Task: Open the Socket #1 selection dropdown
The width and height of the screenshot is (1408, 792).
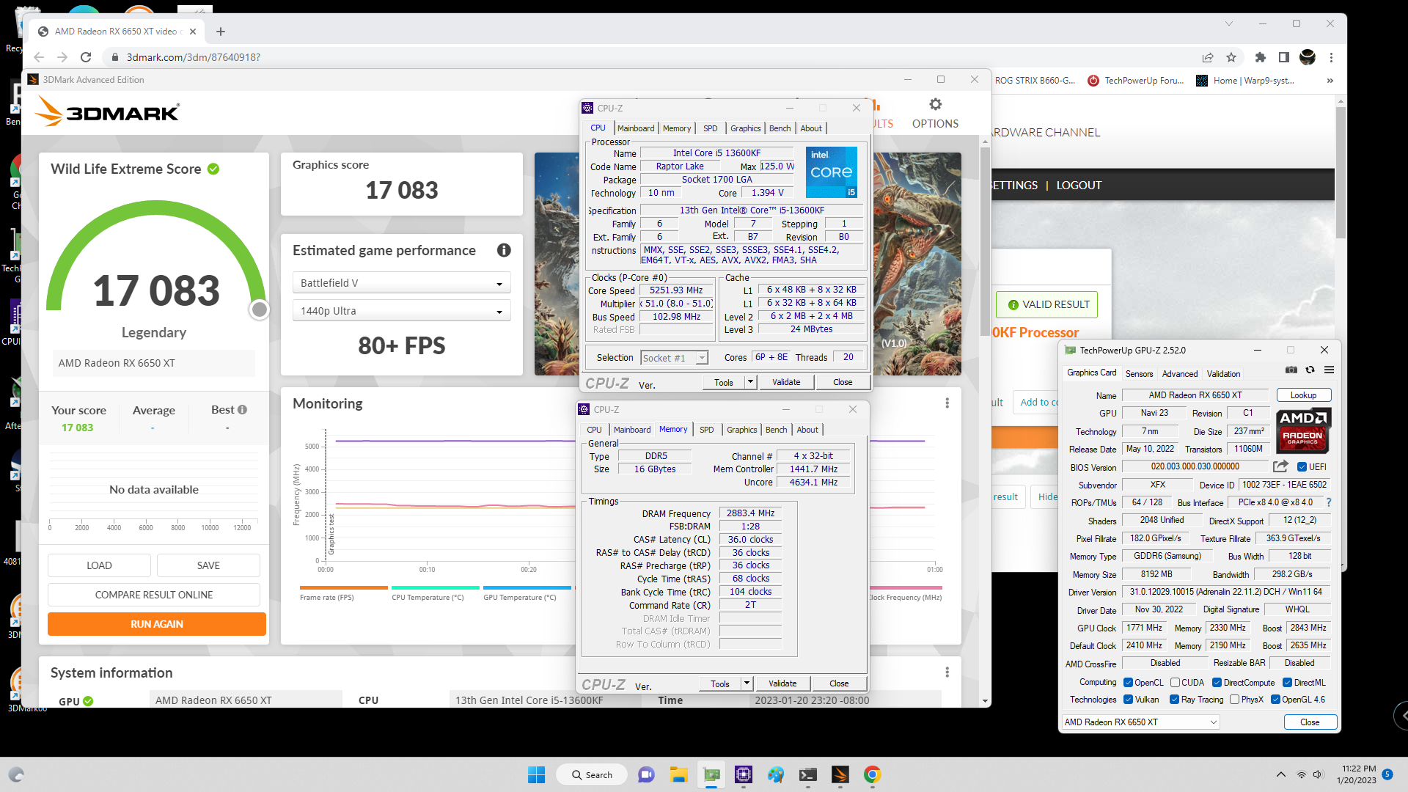Action: click(x=675, y=358)
